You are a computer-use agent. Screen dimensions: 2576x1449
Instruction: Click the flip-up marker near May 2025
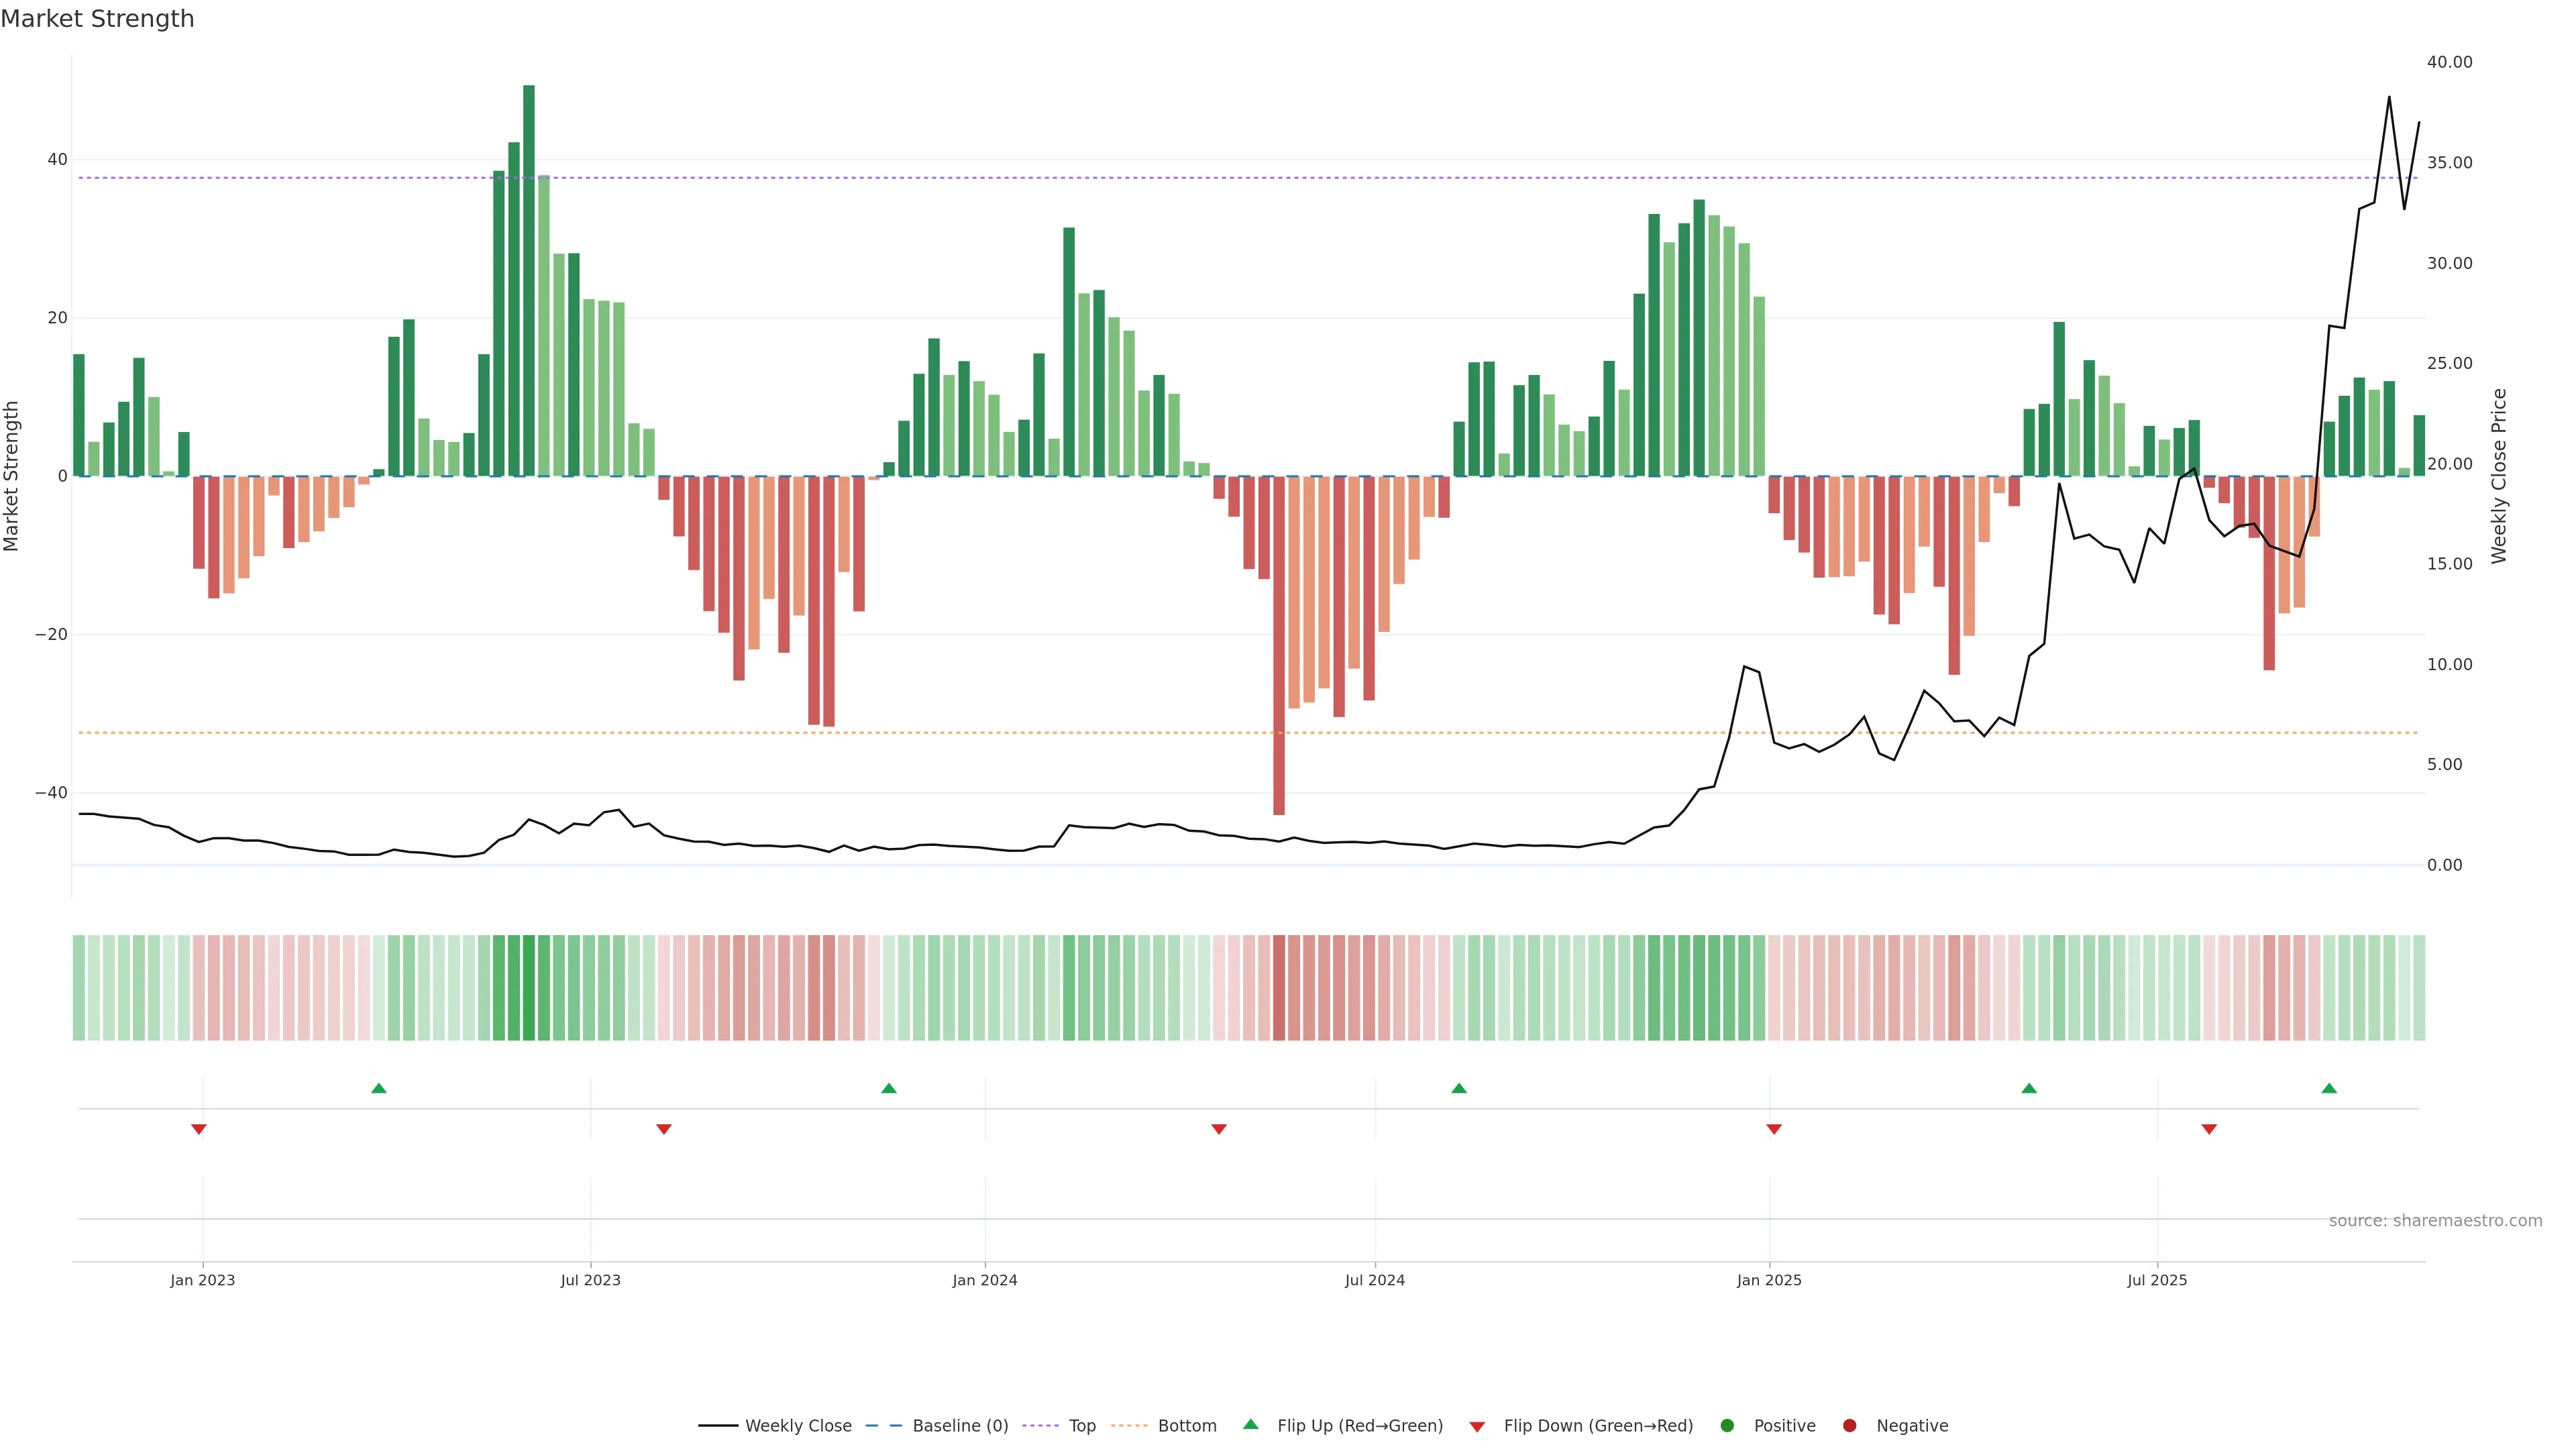(x=2029, y=1088)
